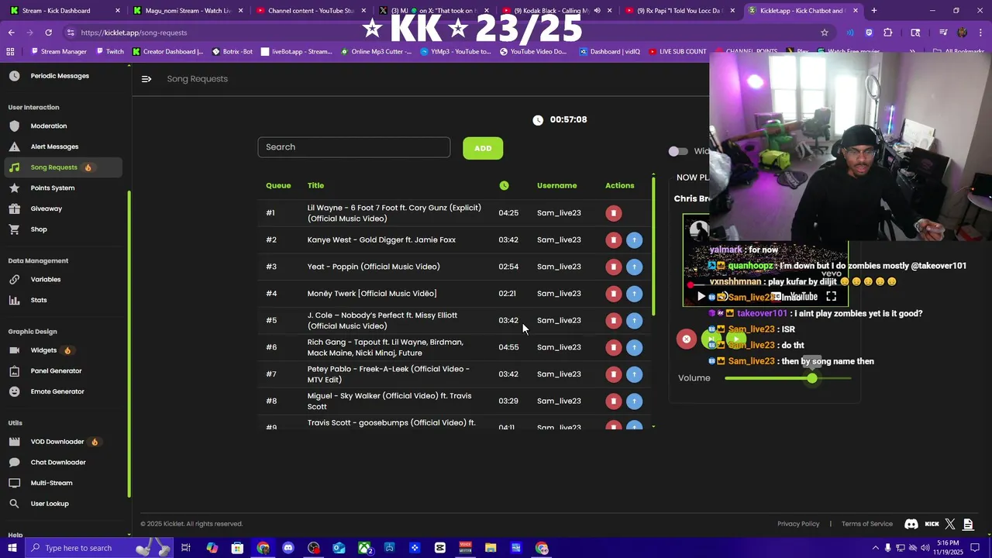Open Chrome extensions puzzle icon
Screen dimensions: 992x558
coord(888,33)
